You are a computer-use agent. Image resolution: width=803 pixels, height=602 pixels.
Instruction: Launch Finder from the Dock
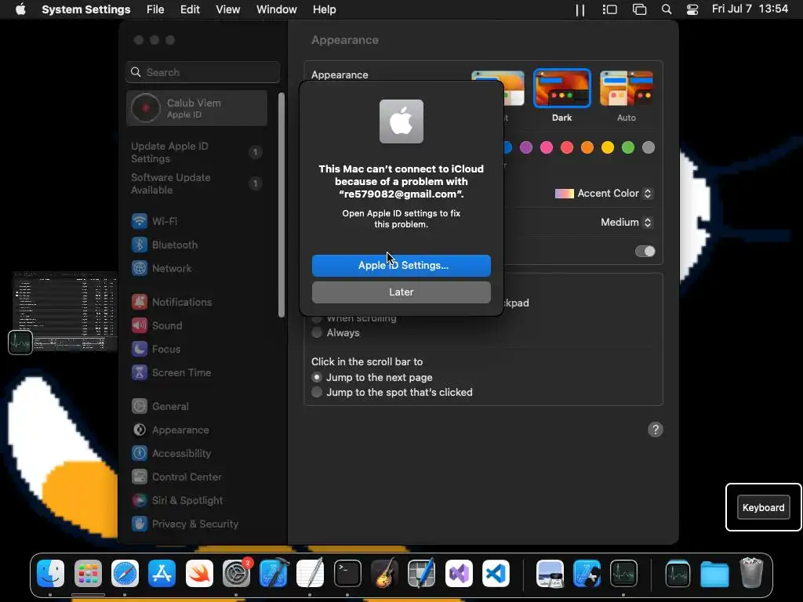(50, 573)
